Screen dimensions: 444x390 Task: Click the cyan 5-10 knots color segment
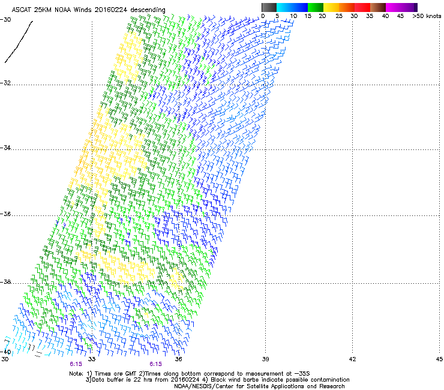point(284,7)
